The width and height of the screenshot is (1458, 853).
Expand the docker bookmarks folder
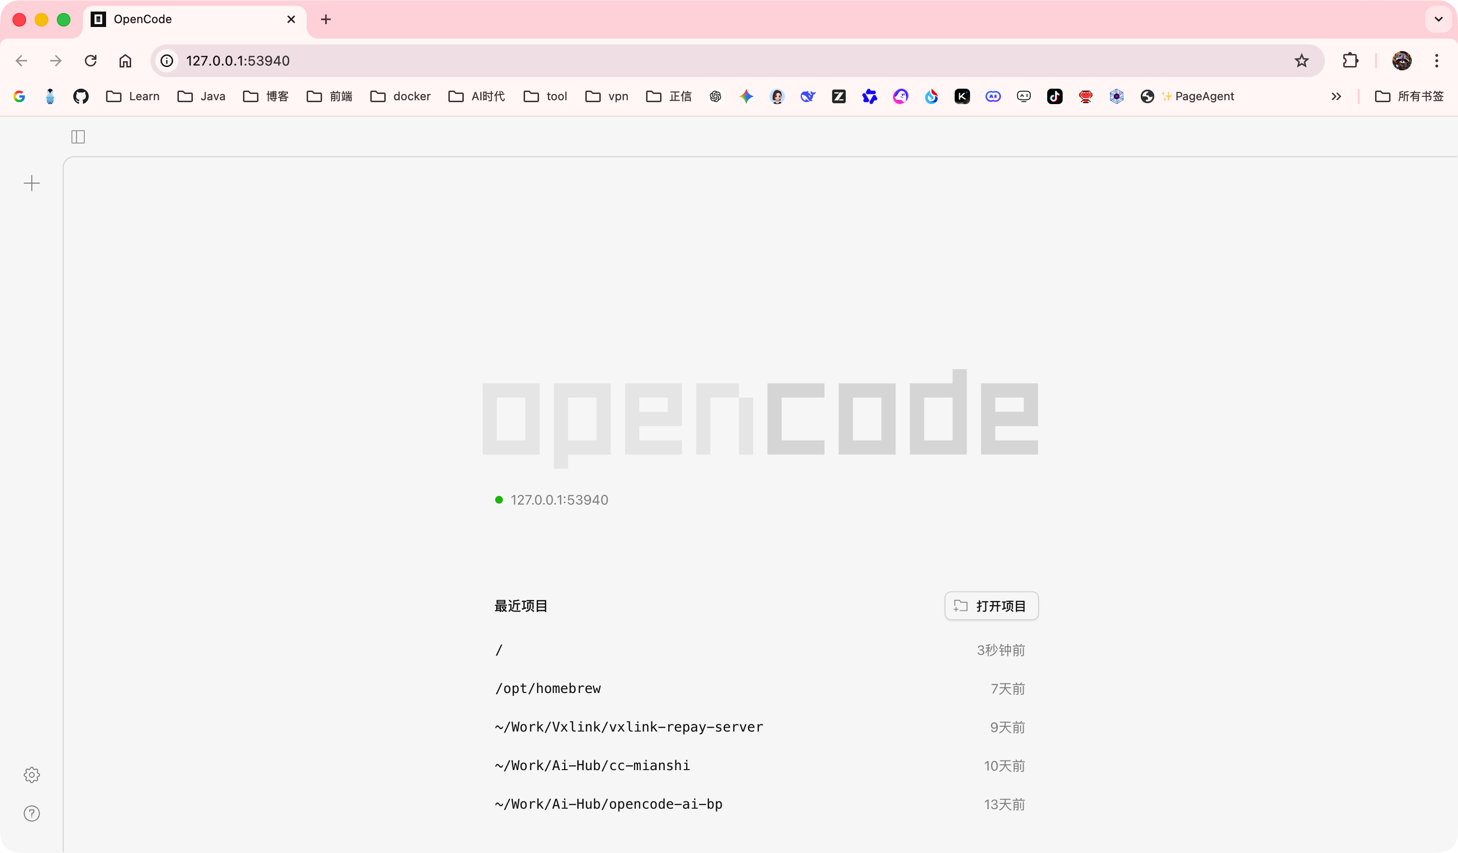point(400,96)
